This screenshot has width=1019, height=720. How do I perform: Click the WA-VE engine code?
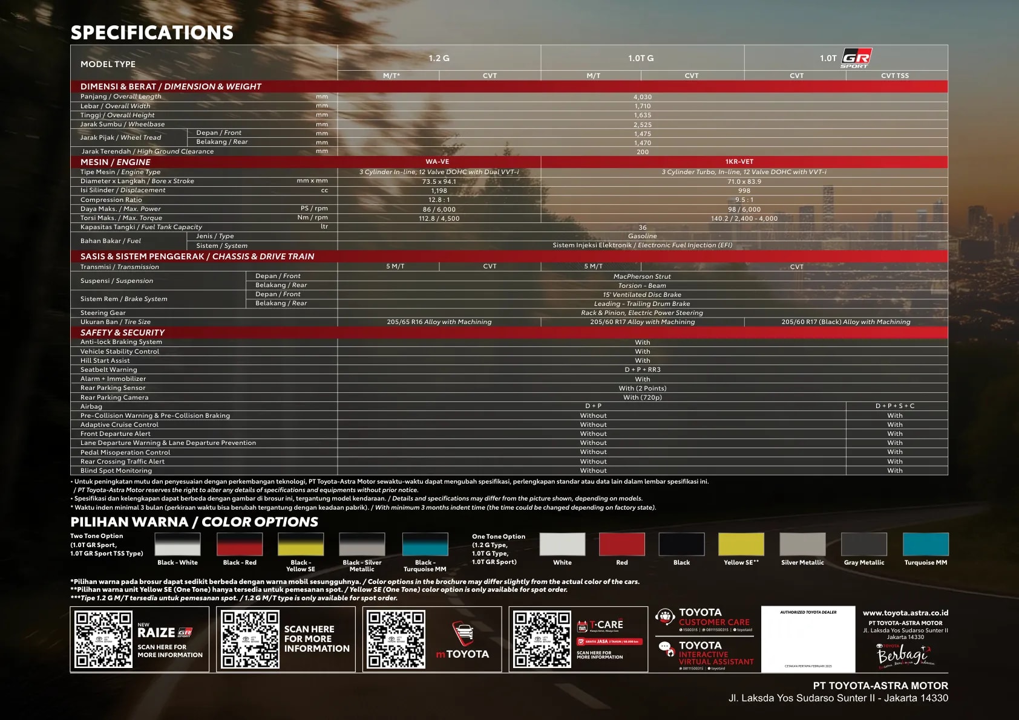pos(437,162)
